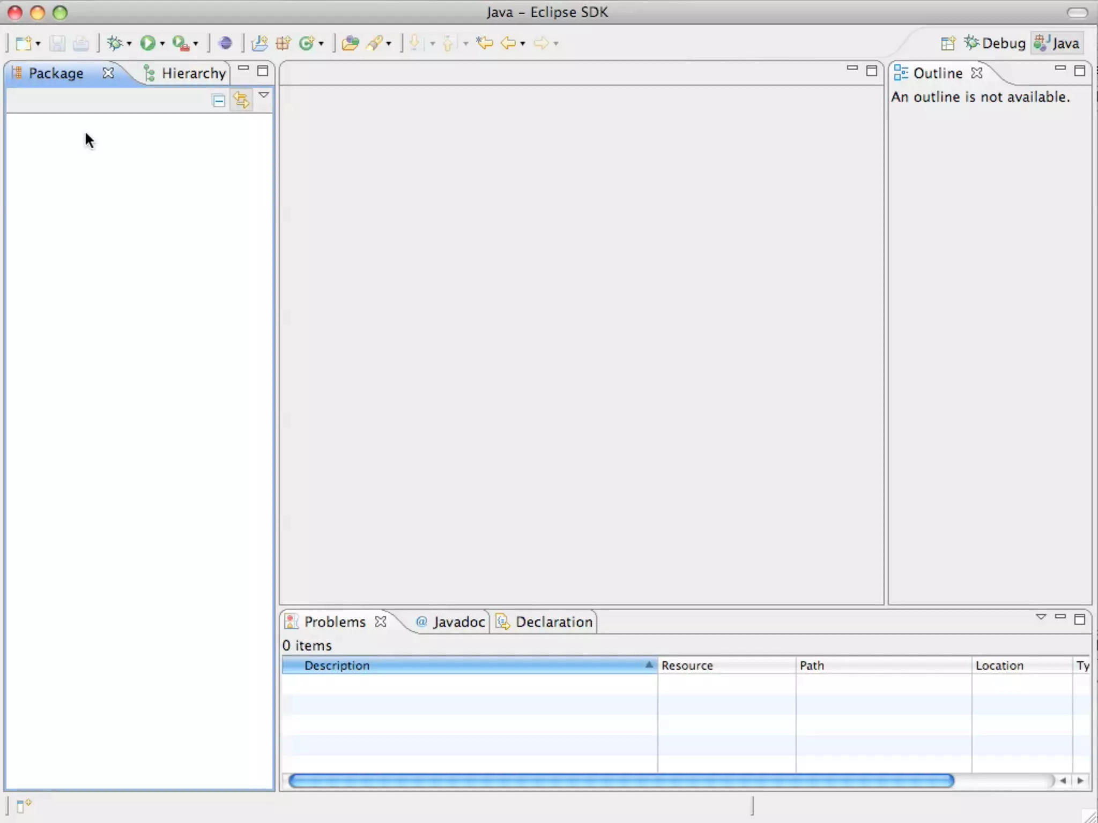Click the New Java Project icon

coord(259,43)
